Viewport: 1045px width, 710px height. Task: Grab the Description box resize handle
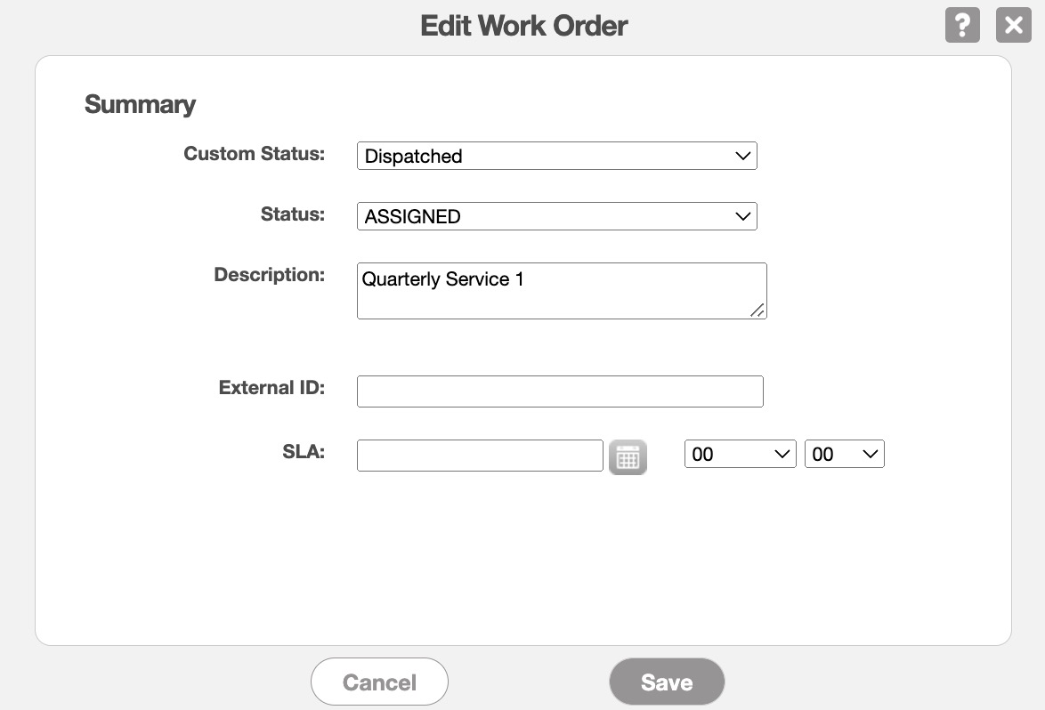(x=757, y=310)
